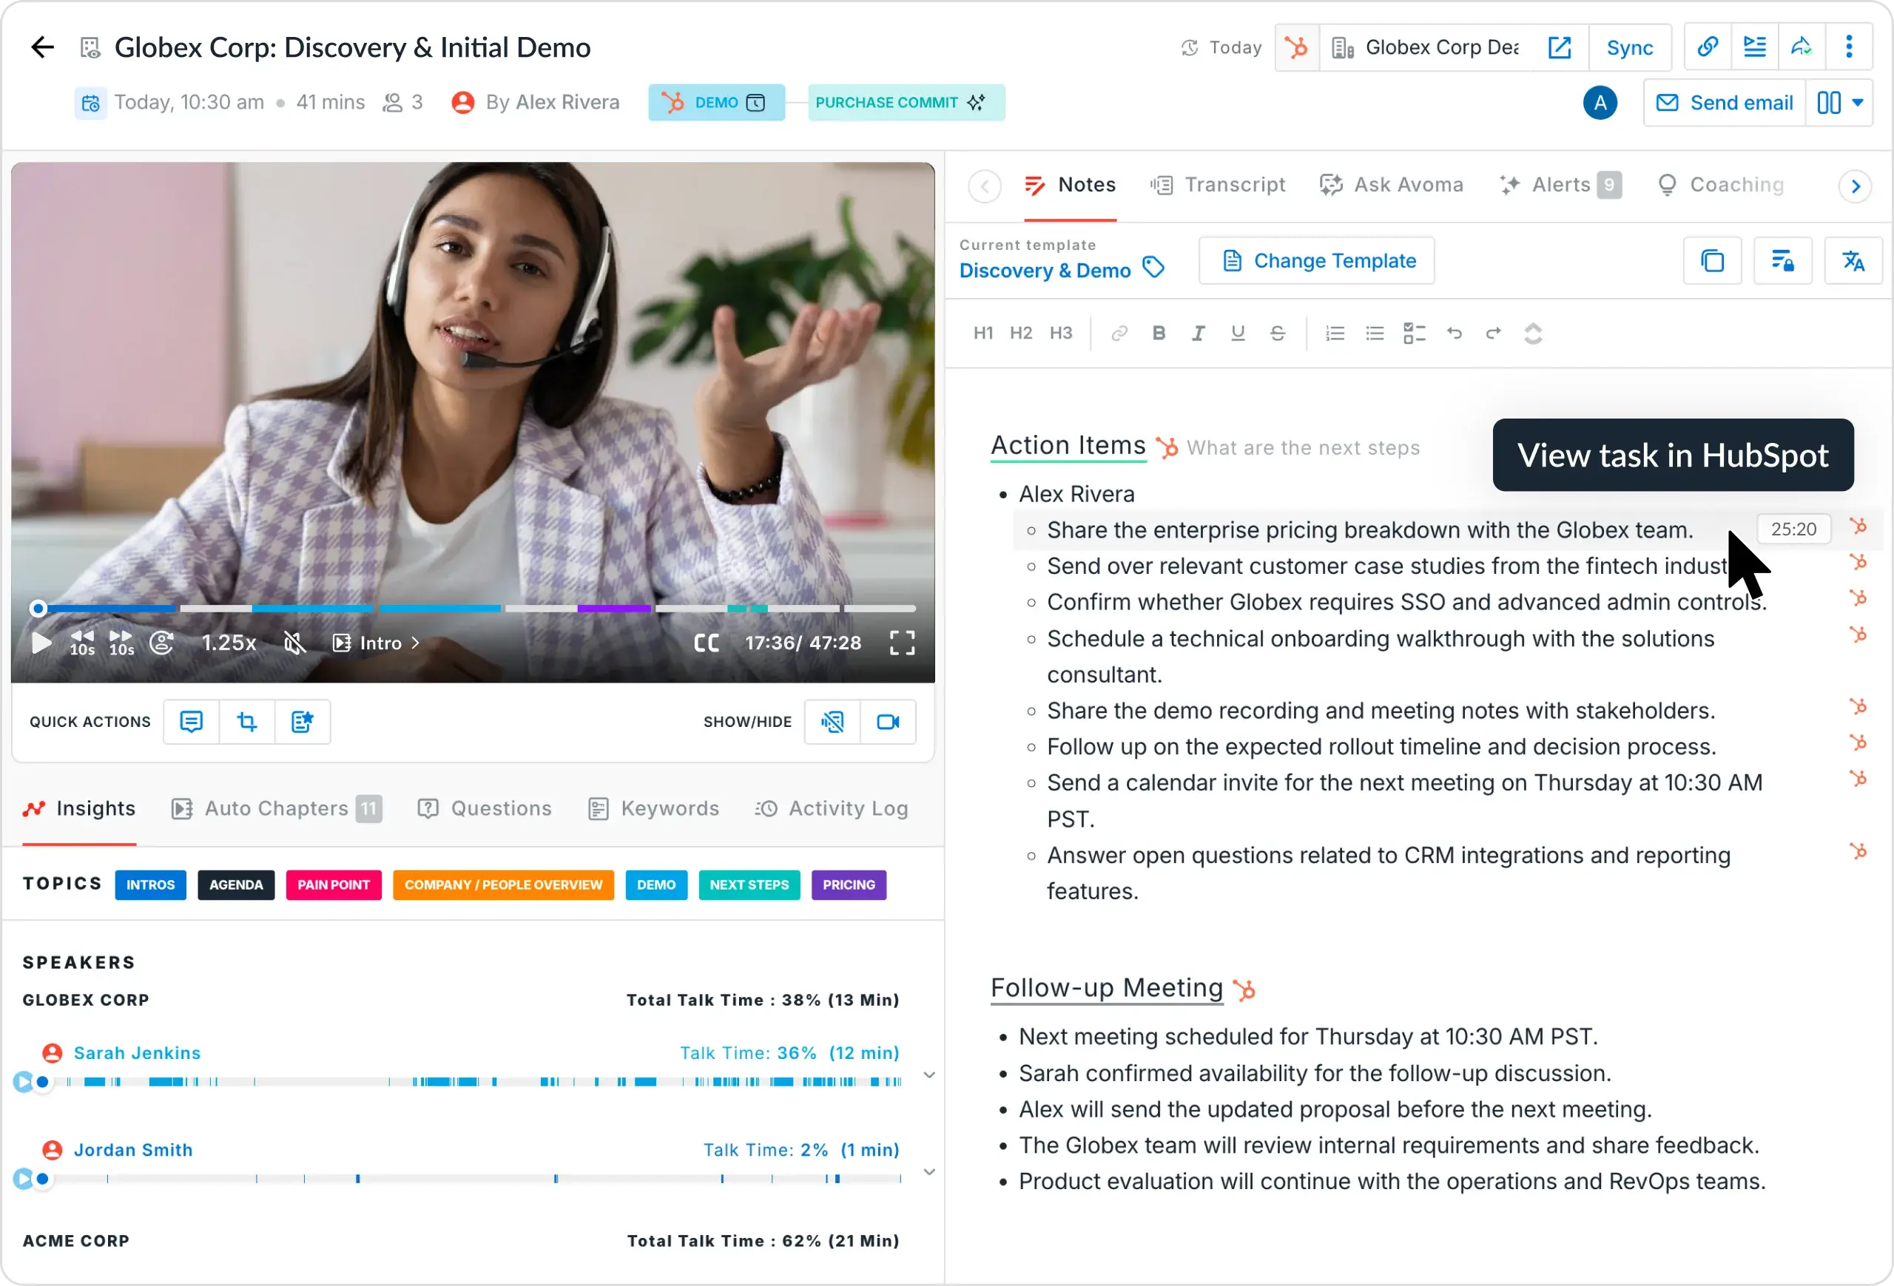Viewport: 1894px width, 1286px height.
Task: Insert a bulleted list
Action: point(1375,333)
